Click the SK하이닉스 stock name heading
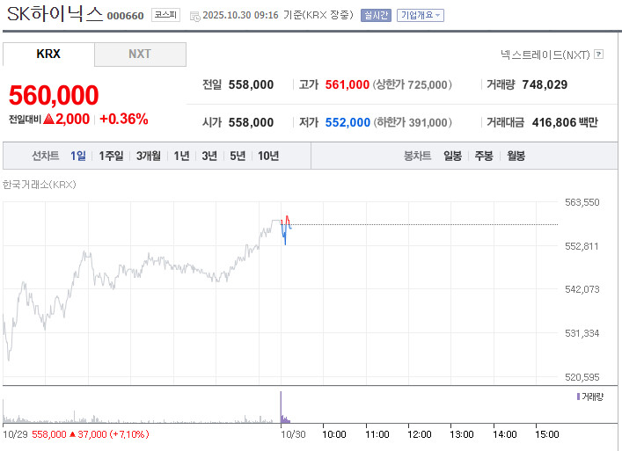The width and height of the screenshot is (622, 451). (55, 14)
